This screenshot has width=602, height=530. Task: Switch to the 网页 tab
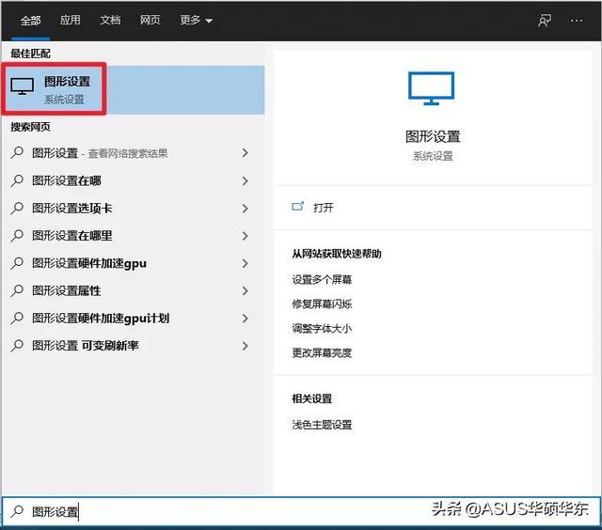click(x=150, y=20)
